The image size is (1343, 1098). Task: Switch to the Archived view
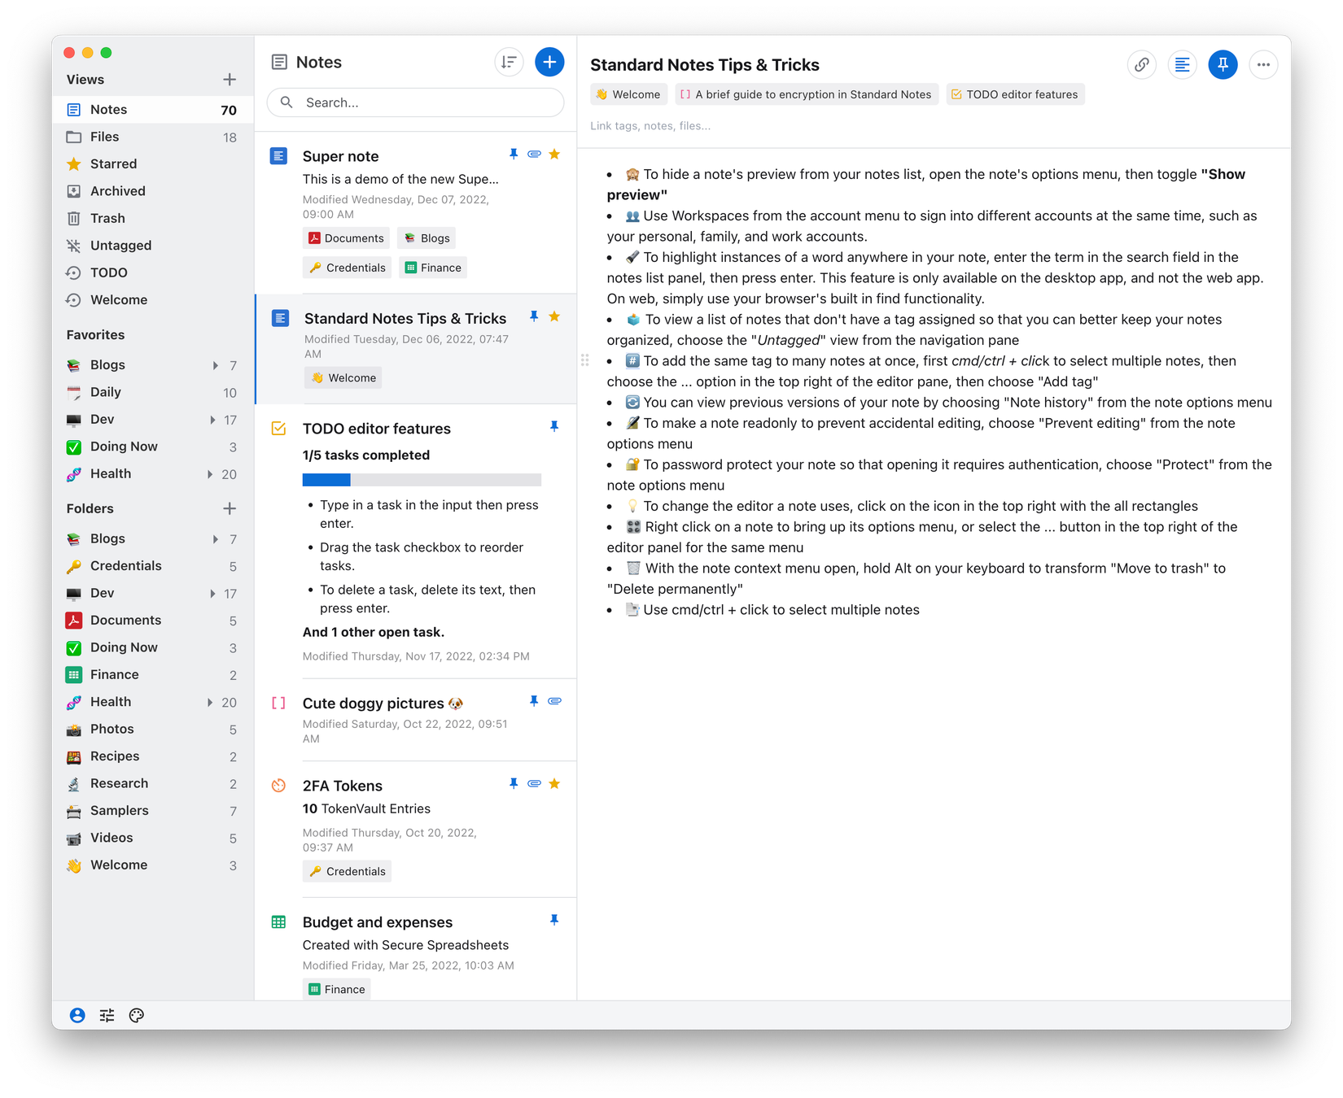point(117,190)
